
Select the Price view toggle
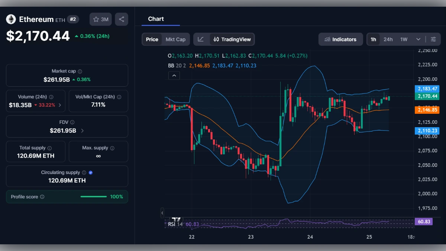tap(152, 39)
